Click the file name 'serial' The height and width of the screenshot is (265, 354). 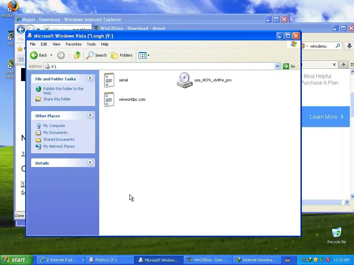coord(123,80)
